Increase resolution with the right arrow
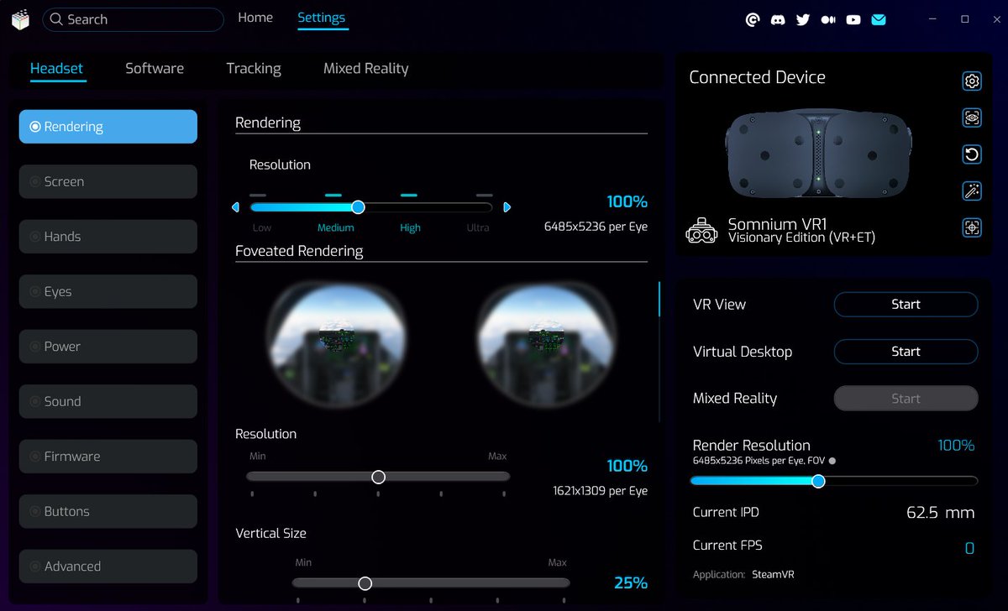Viewport: 1008px width, 611px height. click(x=507, y=207)
